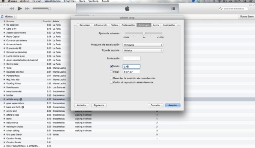This screenshot has height=148, width=255.
Task: Click the Final time field 4:07,17
Action: point(131,72)
